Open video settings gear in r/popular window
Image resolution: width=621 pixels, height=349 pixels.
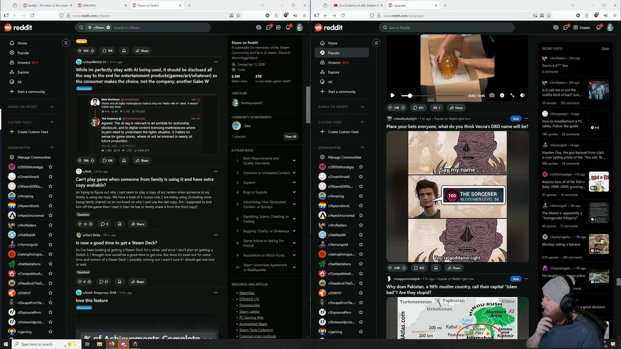(x=502, y=95)
